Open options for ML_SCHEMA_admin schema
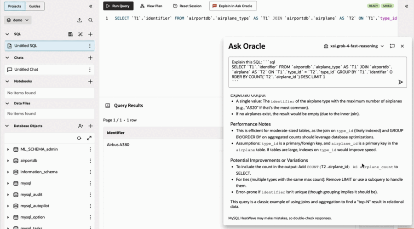The height and width of the screenshot is (229, 414). 90,149
